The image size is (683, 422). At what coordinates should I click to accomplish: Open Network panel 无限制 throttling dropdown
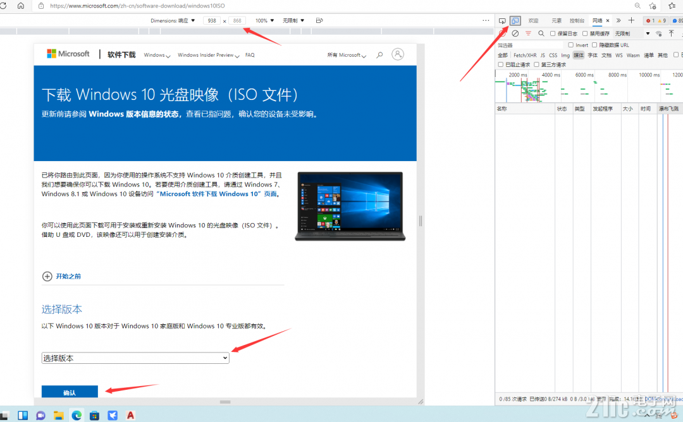pos(632,33)
